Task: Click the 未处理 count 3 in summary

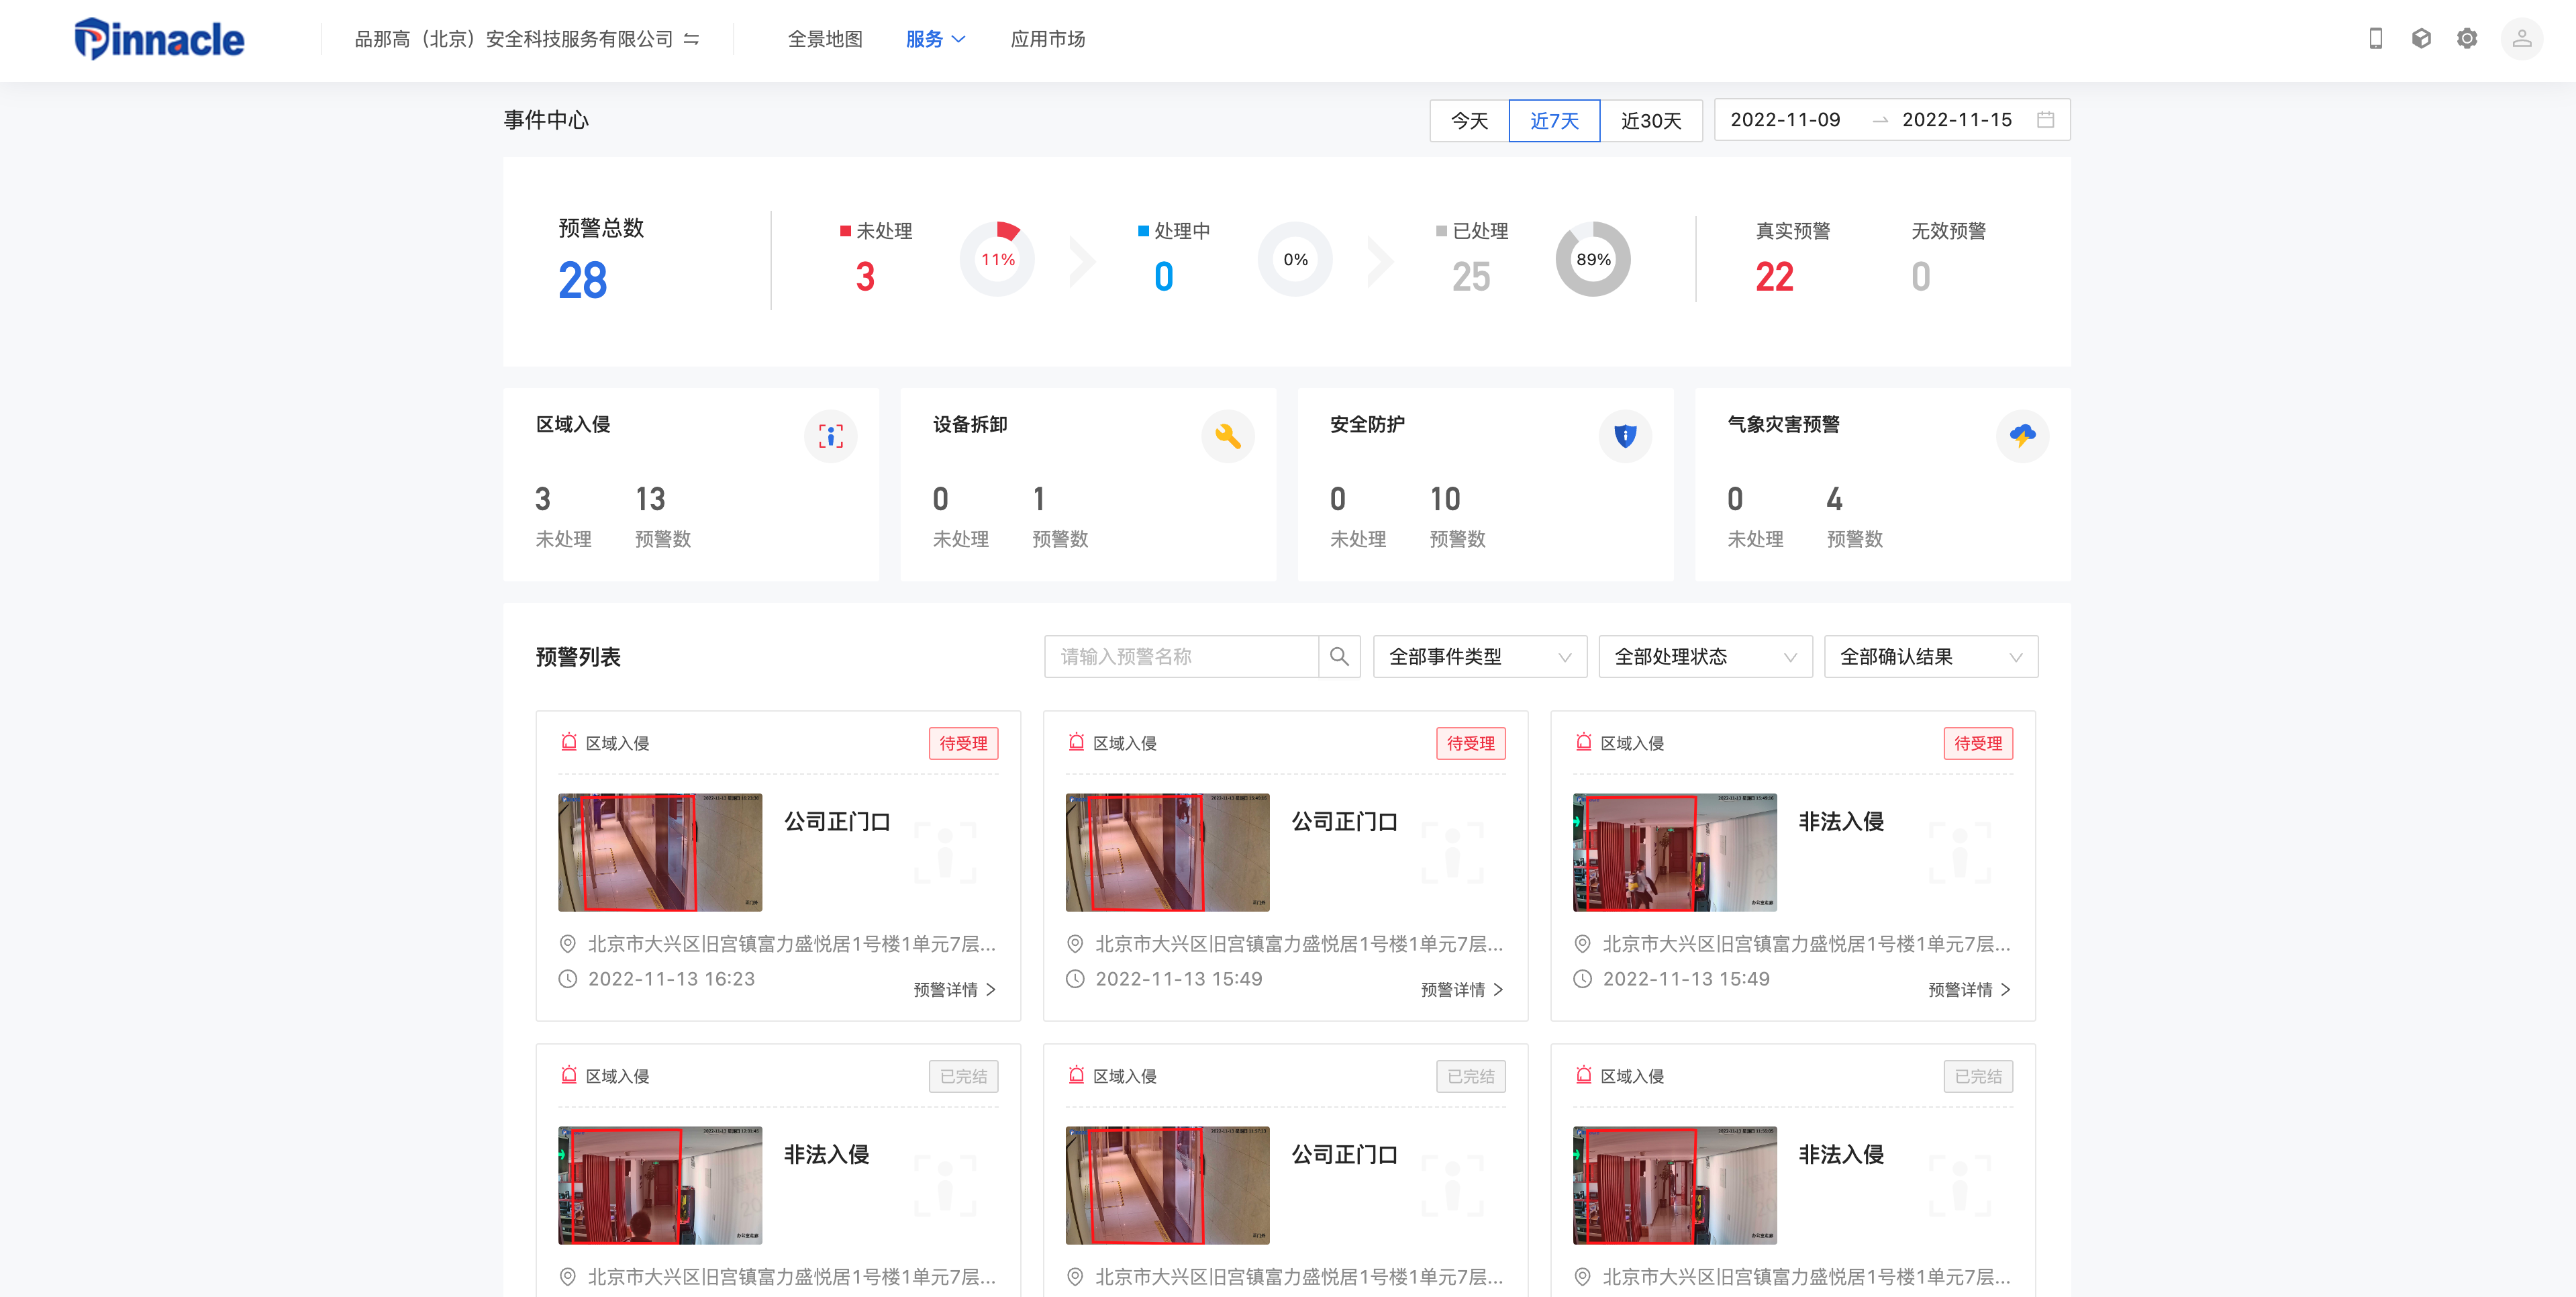Action: (x=865, y=277)
